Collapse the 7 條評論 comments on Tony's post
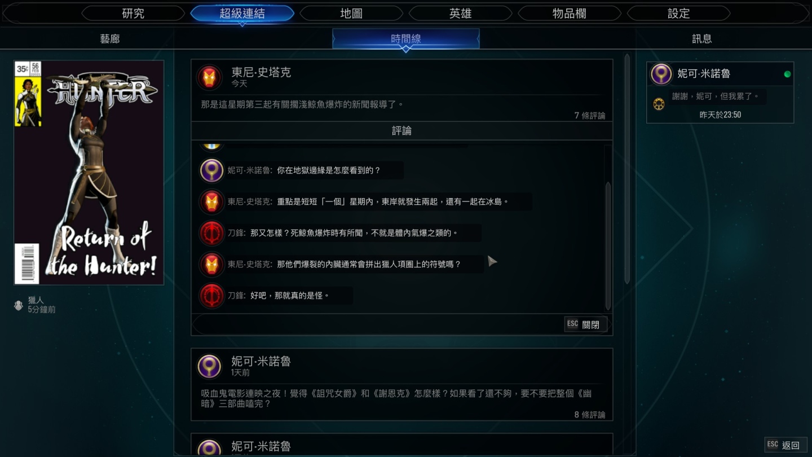This screenshot has height=457, width=812. tap(590, 116)
